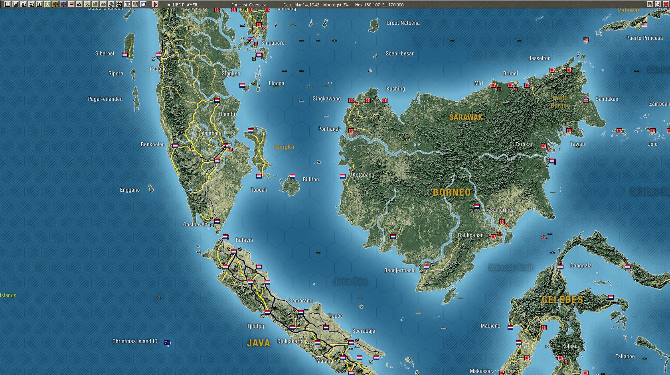Click the 'Batavia' map label

(x=244, y=240)
